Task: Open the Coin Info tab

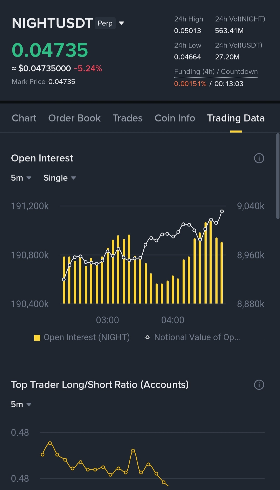Action: point(175,118)
